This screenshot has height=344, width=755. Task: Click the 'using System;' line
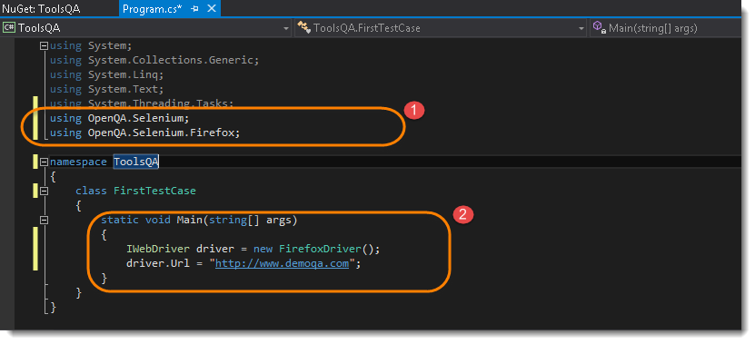click(91, 45)
